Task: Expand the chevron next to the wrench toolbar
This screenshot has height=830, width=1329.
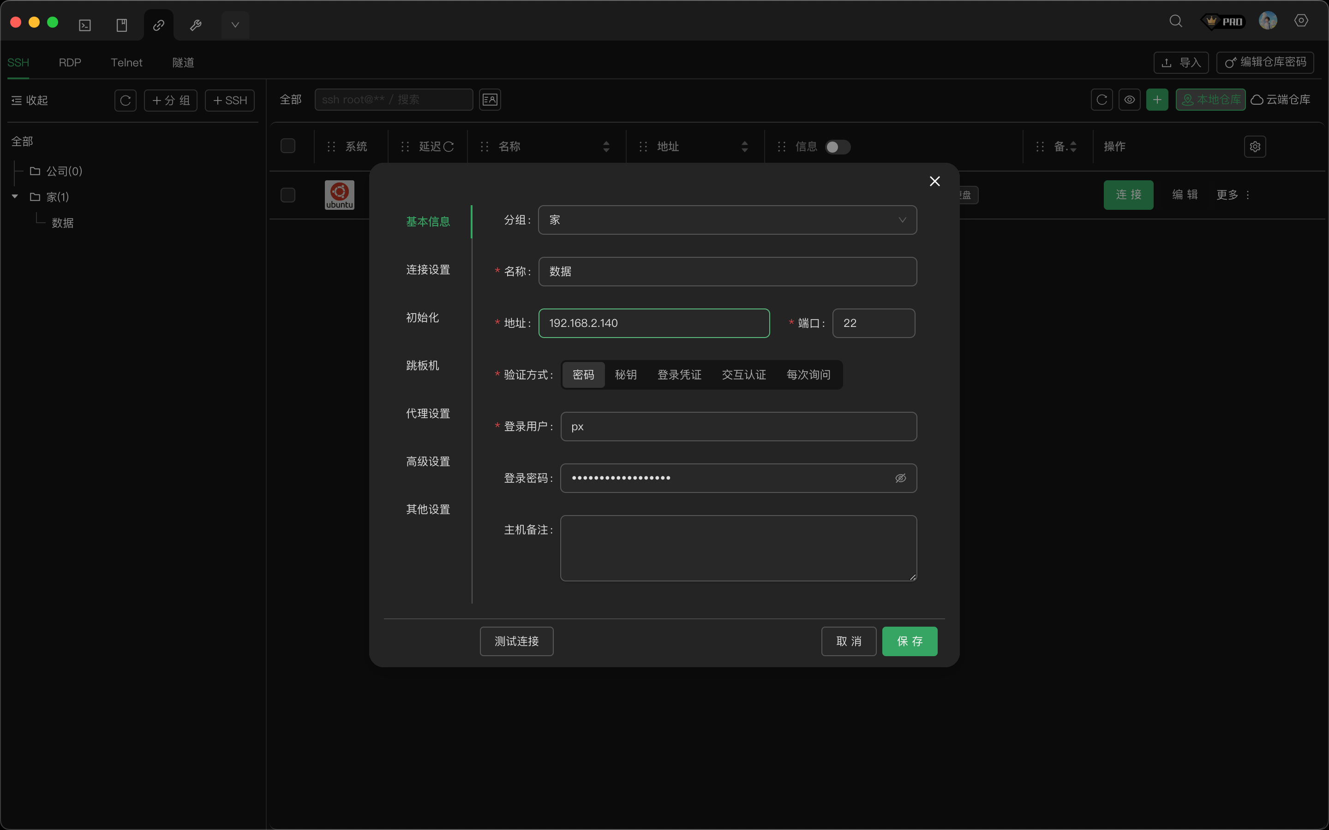Action: (x=235, y=24)
